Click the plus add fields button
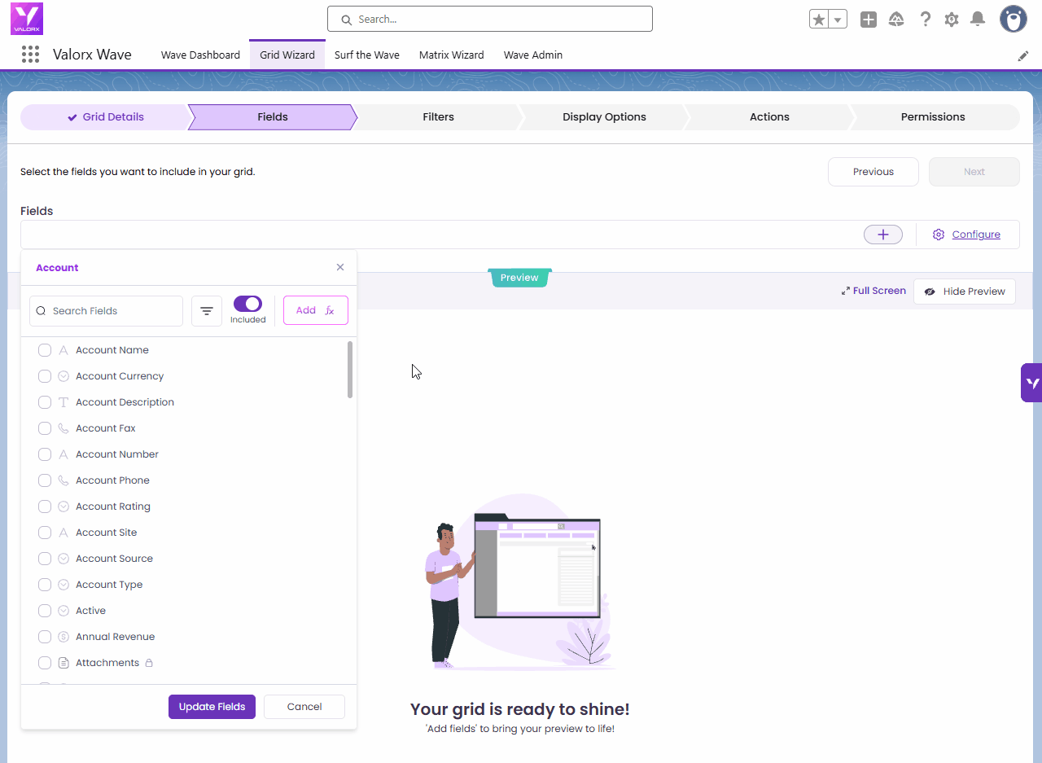This screenshot has width=1042, height=763. point(882,235)
